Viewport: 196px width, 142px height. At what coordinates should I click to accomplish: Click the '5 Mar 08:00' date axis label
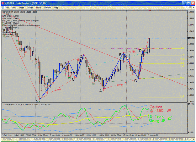click(x=79, y=135)
